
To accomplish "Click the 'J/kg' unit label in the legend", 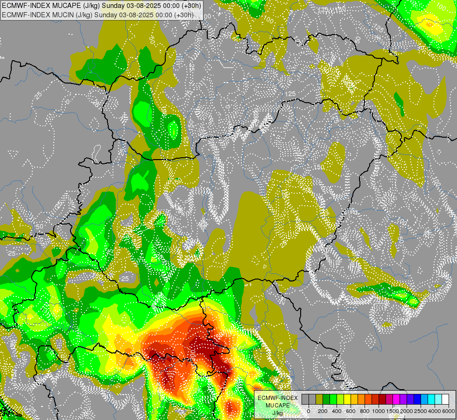I will (x=278, y=413).
